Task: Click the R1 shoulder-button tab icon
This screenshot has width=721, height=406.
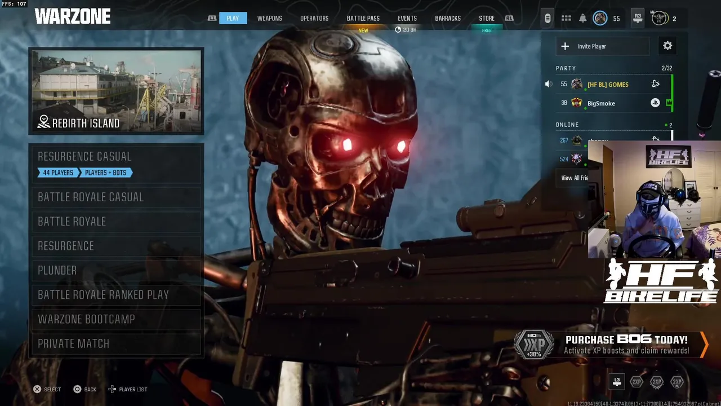Action: click(x=509, y=18)
